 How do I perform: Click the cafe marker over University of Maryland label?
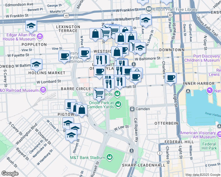click(99, 72)
